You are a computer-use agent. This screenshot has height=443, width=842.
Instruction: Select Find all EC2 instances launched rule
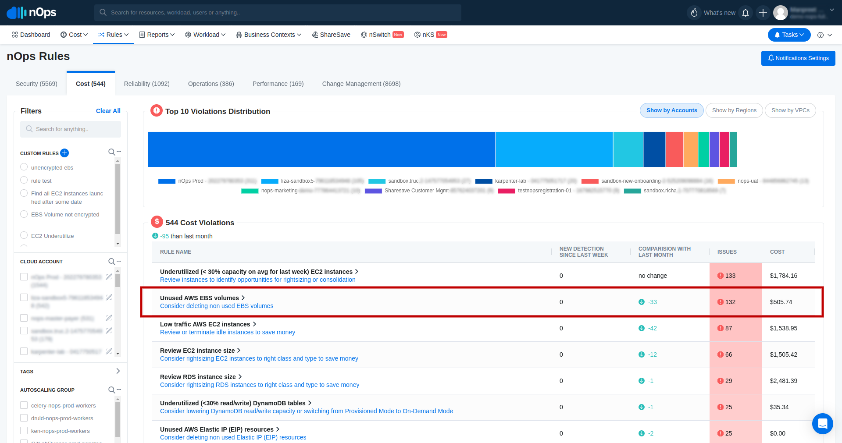point(24,193)
